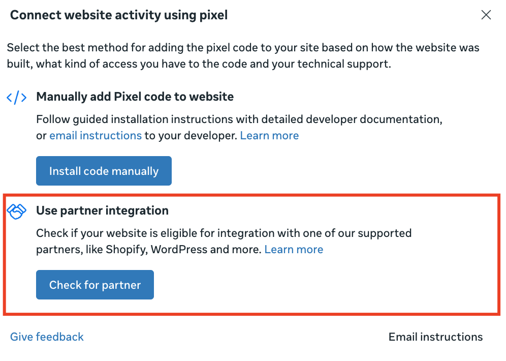This screenshot has width=506, height=361.
Task: Open the Give feedback link
Action: click(x=47, y=337)
